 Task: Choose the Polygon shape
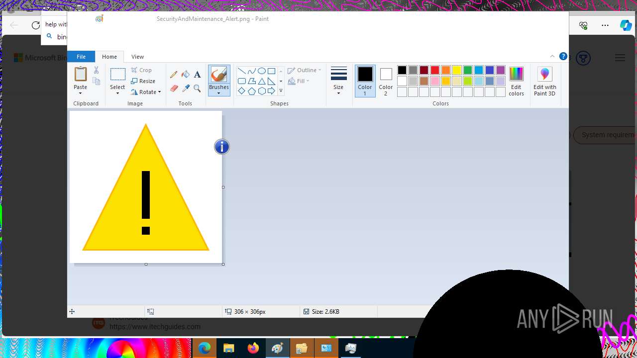251,81
